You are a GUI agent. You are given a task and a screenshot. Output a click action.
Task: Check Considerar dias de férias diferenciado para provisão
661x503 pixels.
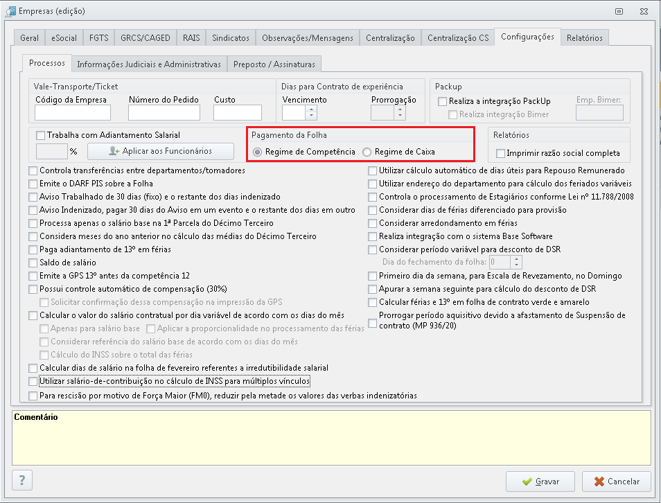click(372, 210)
